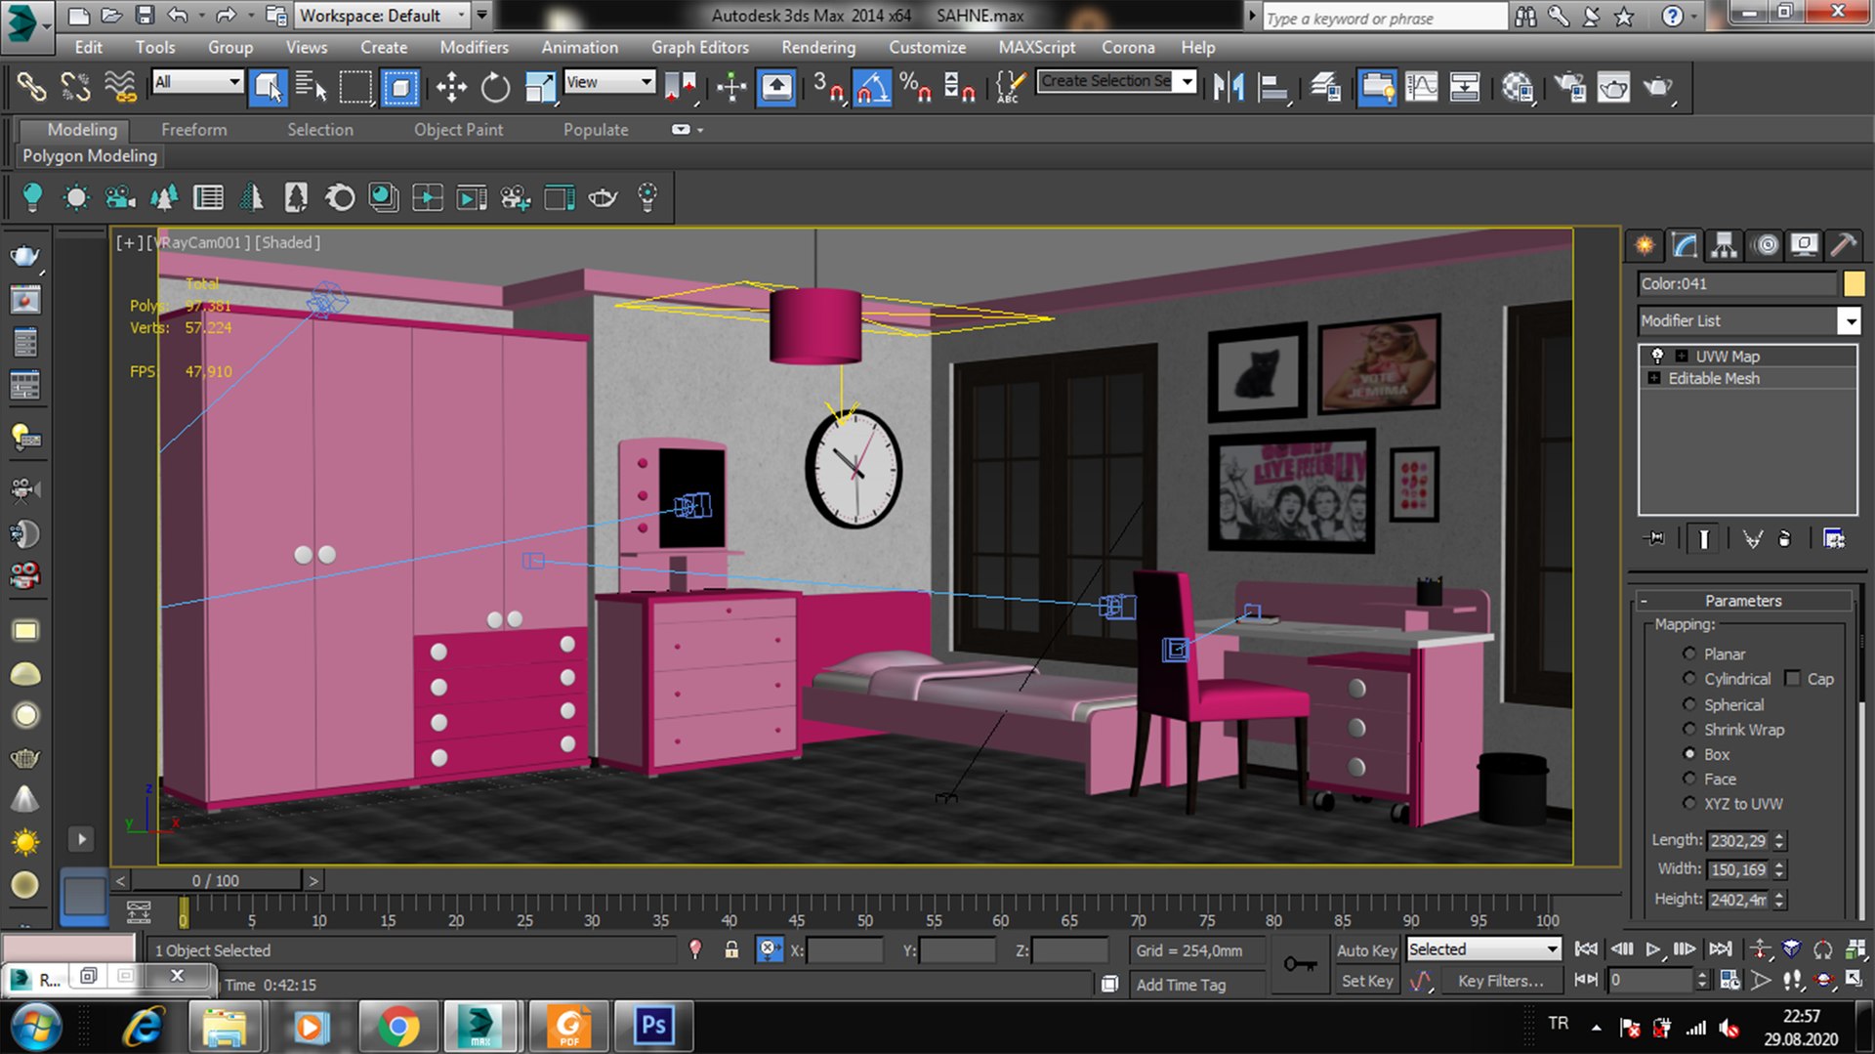The height and width of the screenshot is (1054, 1875).
Task: Select Spherical mapping radio button
Action: [1689, 704]
